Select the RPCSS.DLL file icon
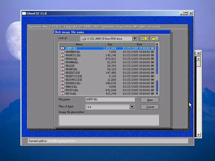 (62, 94)
